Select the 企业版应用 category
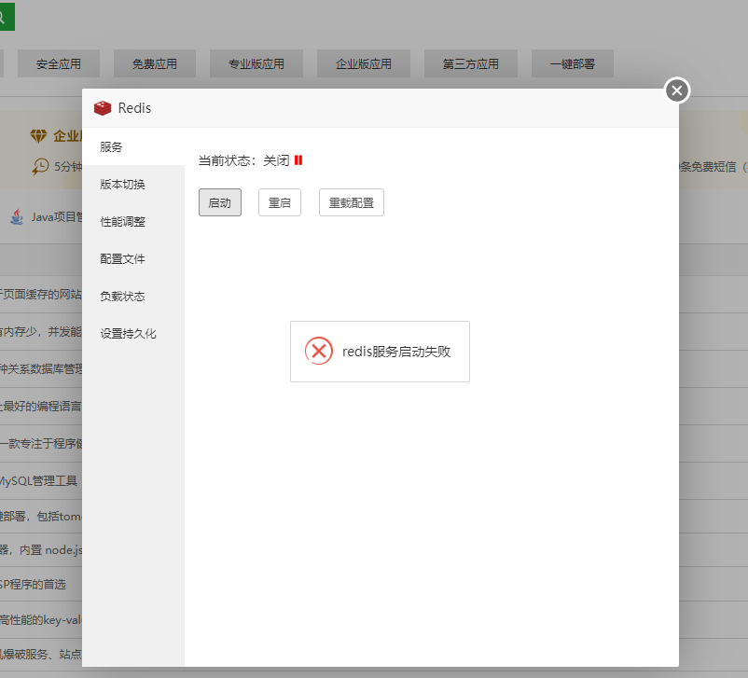 [x=364, y=63]
